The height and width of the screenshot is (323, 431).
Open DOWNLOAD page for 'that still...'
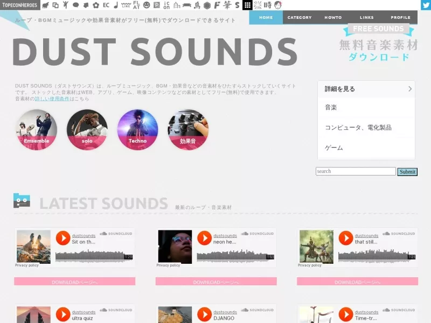357,282
